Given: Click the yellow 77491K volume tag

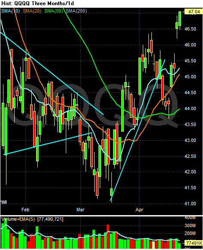Looking at the screenshot, I should [194, 243].
